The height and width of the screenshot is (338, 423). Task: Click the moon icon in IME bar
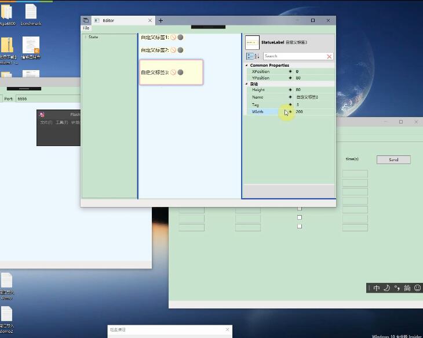coord(386,288)
